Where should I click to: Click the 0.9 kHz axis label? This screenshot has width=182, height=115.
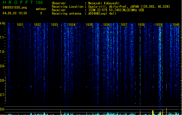tap(2, 66)
